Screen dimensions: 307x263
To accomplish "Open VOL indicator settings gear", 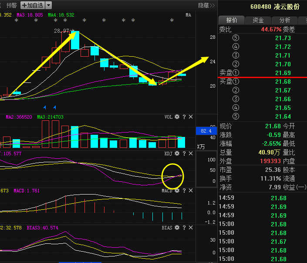I will point(177,117).
